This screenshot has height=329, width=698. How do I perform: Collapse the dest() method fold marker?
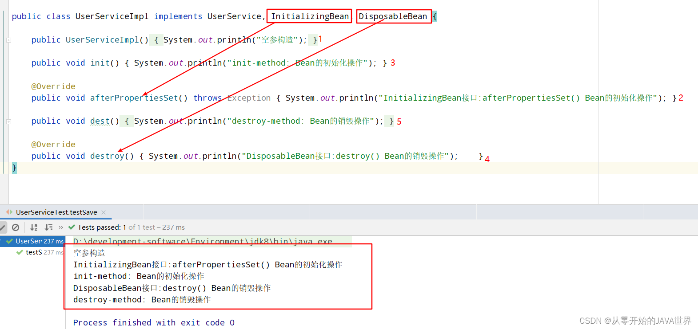pyautogui.click(x=8, y=121)
